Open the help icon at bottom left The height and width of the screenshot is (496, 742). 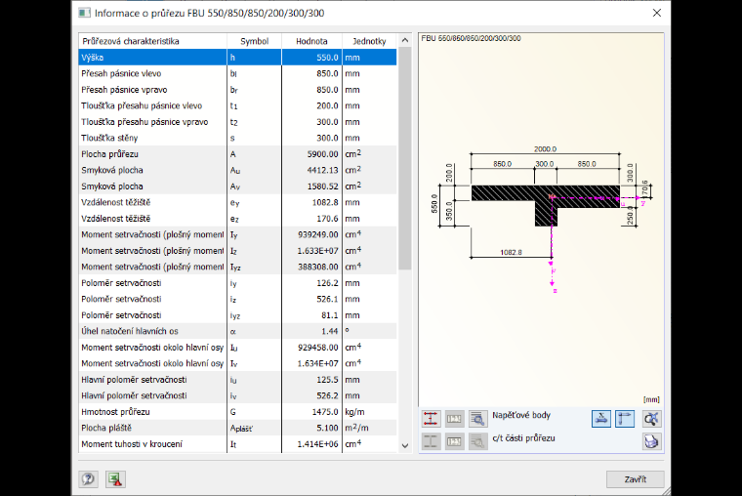click(88, 479)
